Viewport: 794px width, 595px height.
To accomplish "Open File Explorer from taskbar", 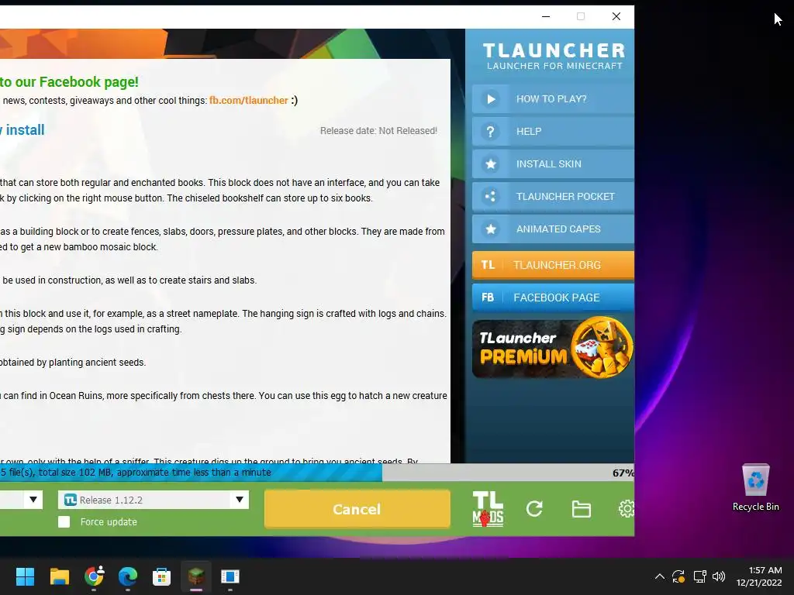I will (x=59, y=576).
